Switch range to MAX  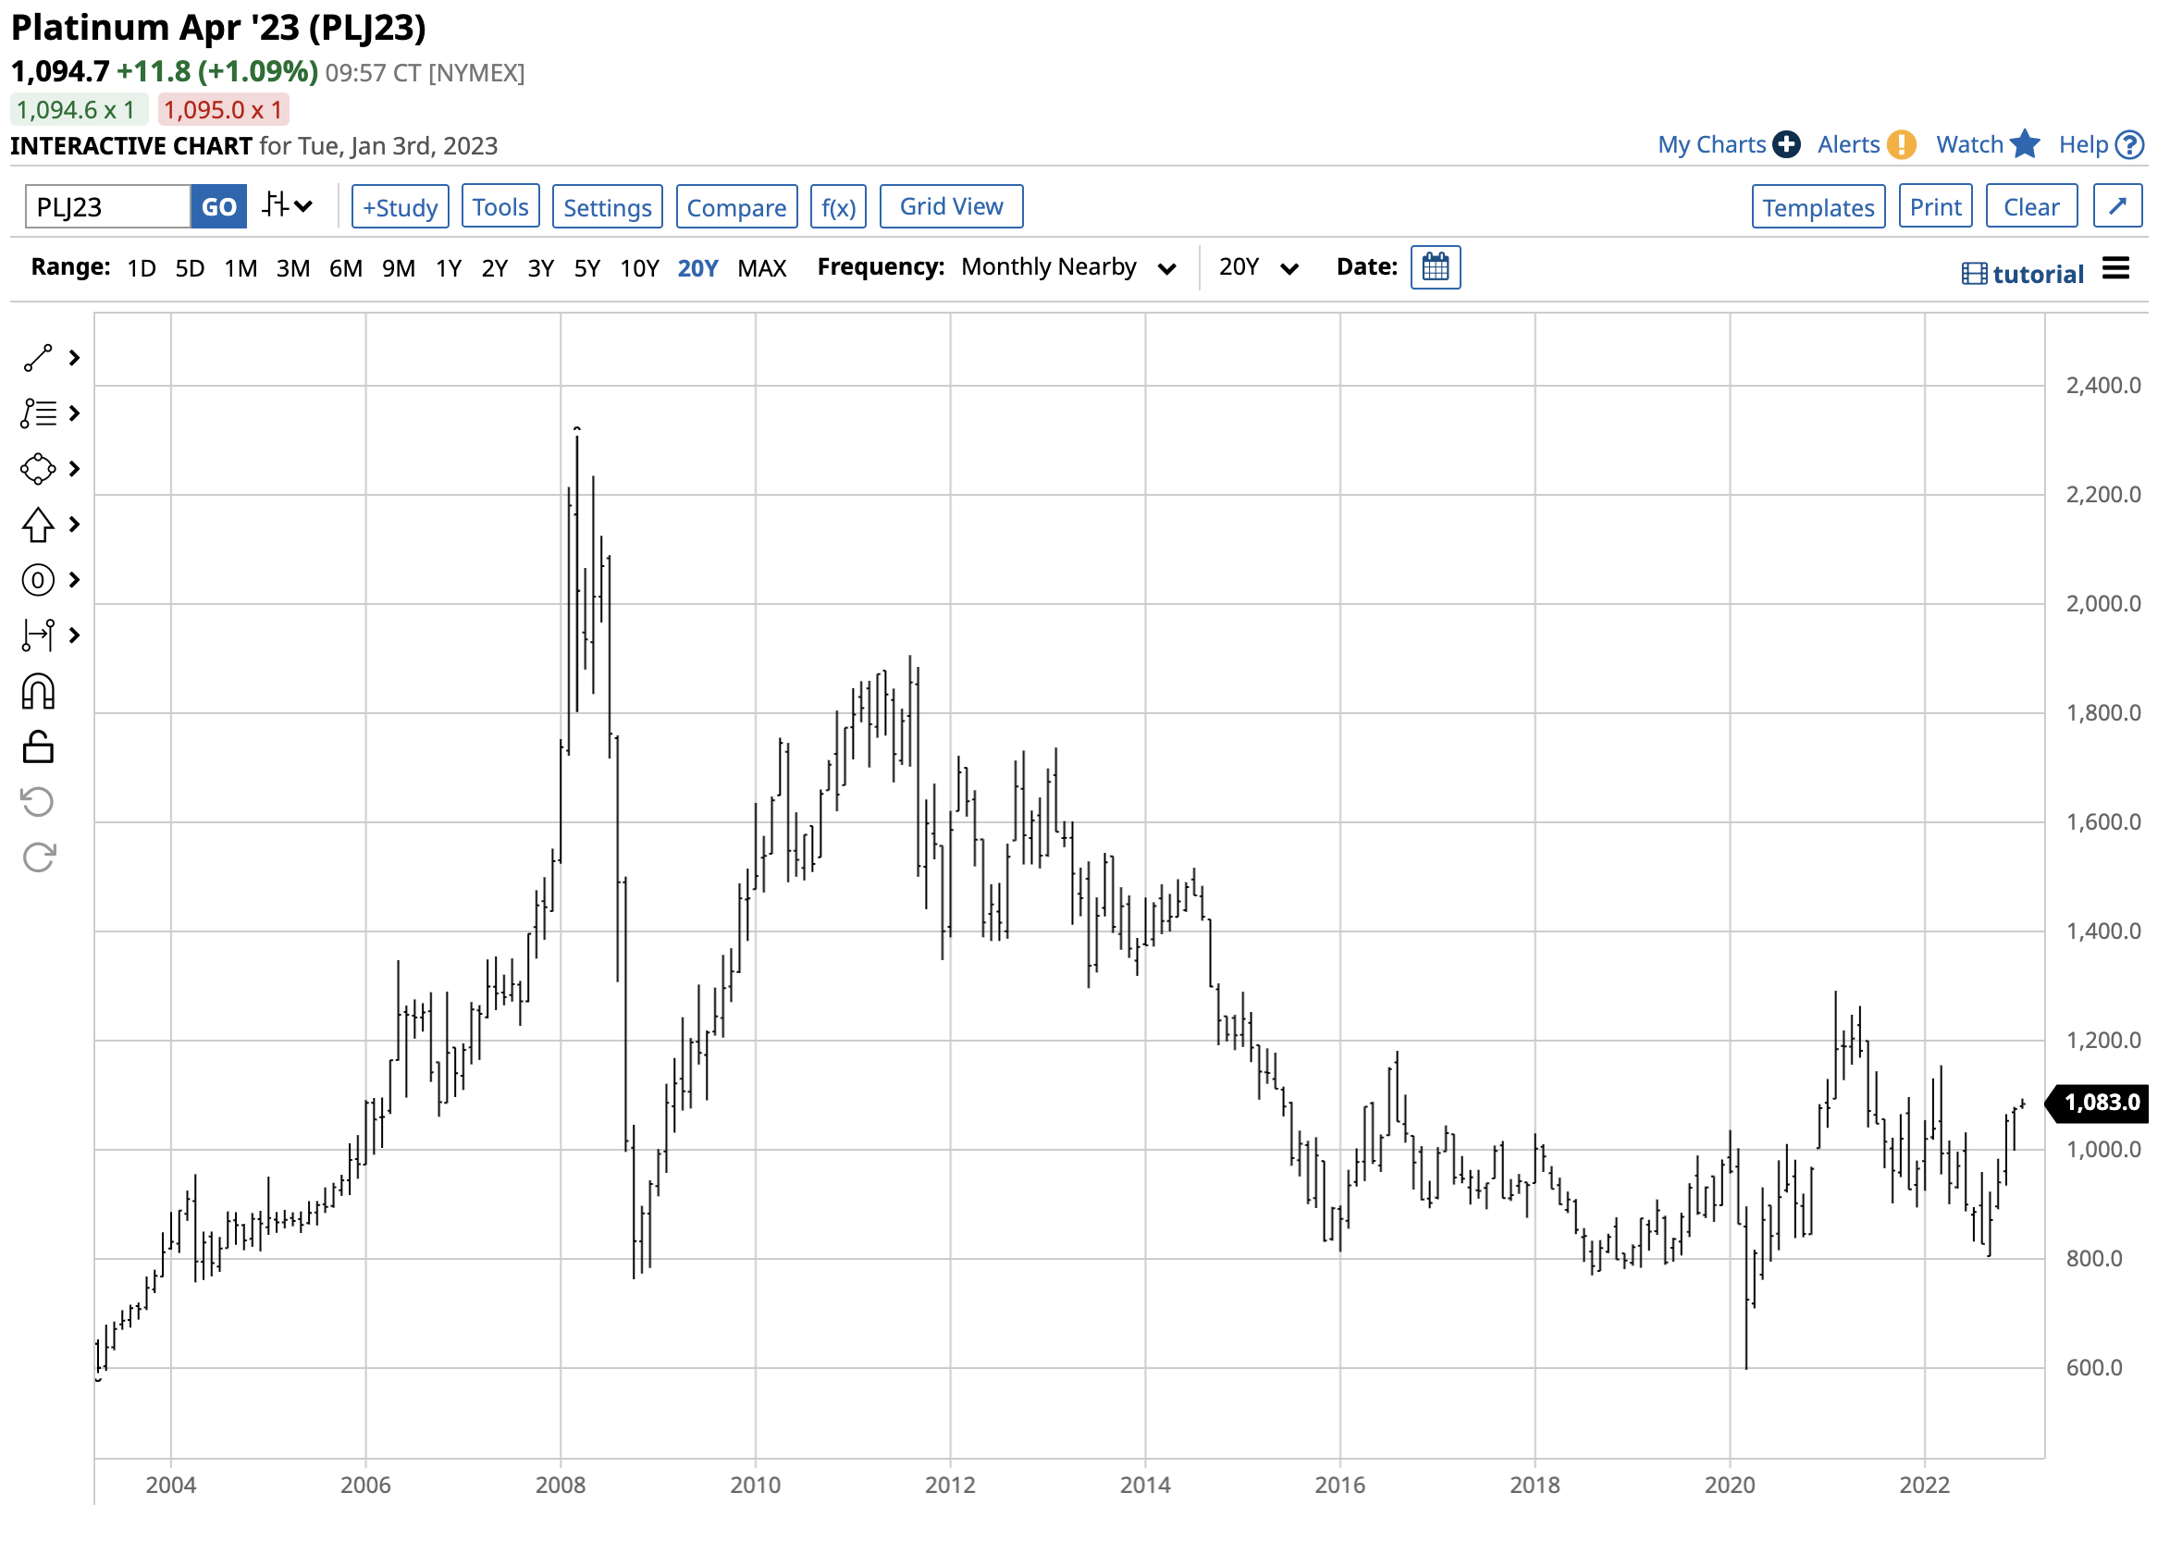(762, 269)
